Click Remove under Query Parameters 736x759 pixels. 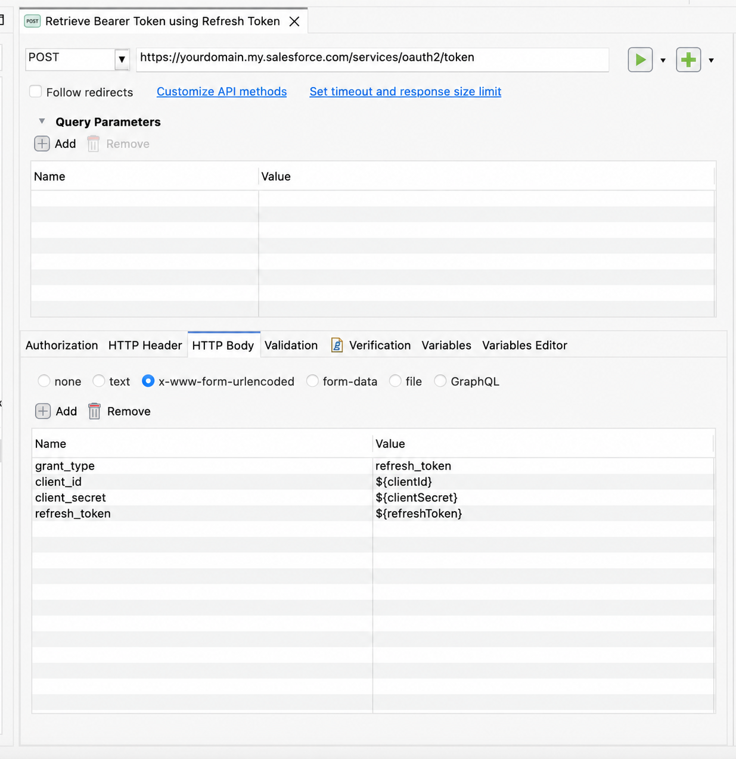[x=118, y=144]
